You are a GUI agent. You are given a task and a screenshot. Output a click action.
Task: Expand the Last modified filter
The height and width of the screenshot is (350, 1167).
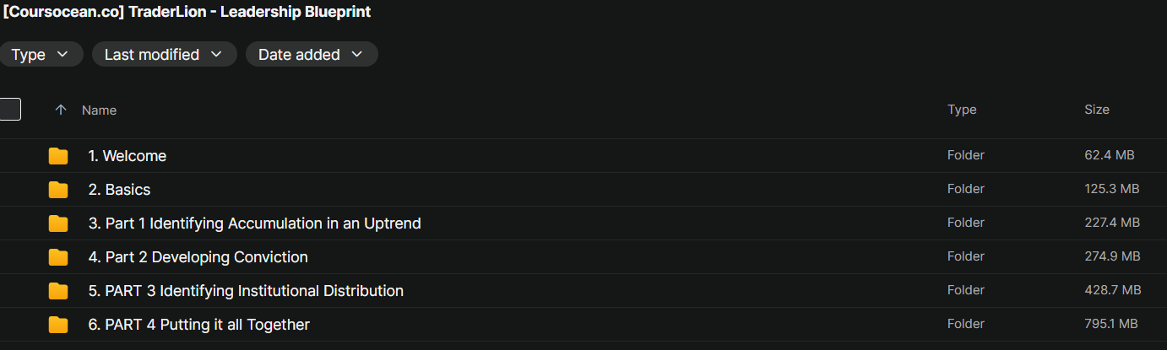click(x=165, y=55)
